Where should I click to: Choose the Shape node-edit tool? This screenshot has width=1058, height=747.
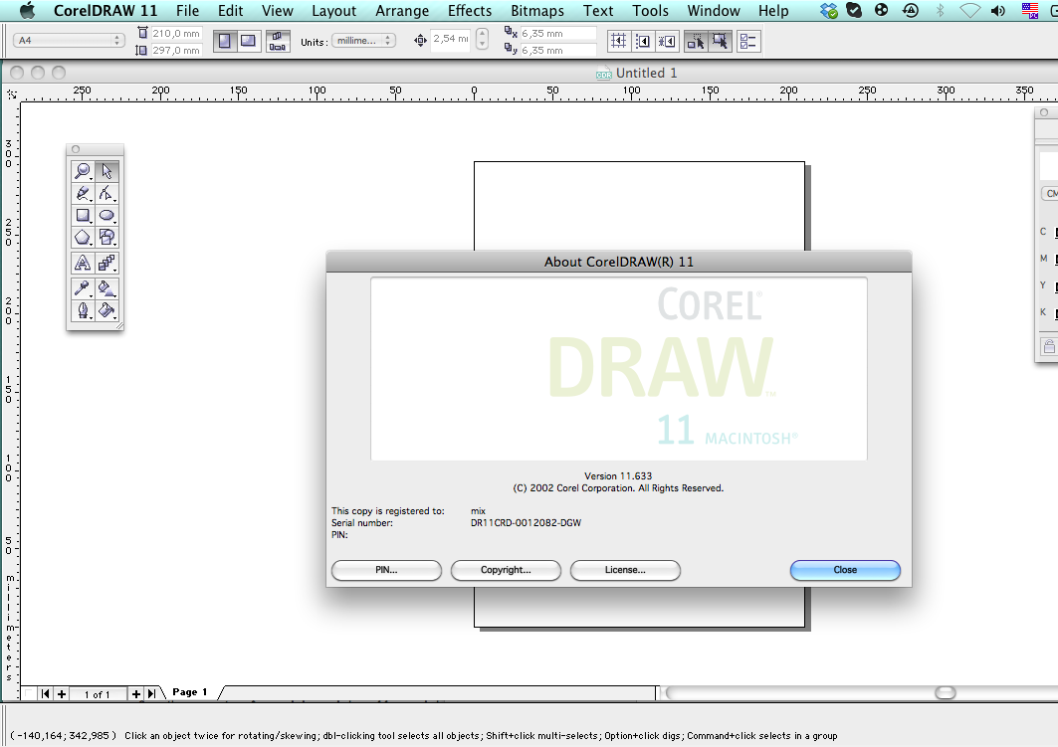pyautogui.click(x=106, y=194)
